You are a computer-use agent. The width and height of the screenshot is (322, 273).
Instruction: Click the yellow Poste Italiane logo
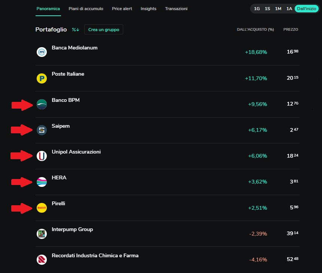coord(42,78)
